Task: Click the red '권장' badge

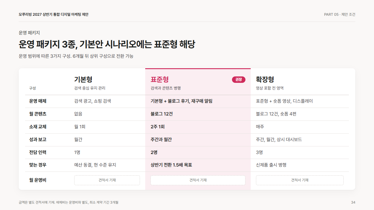Action: point(239,79)
